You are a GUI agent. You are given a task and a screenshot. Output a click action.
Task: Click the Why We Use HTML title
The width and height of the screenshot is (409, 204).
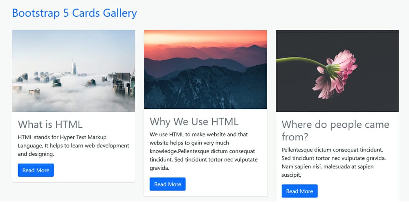(x=194, y=122)
